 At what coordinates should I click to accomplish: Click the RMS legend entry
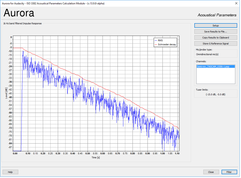click(159, 40)
